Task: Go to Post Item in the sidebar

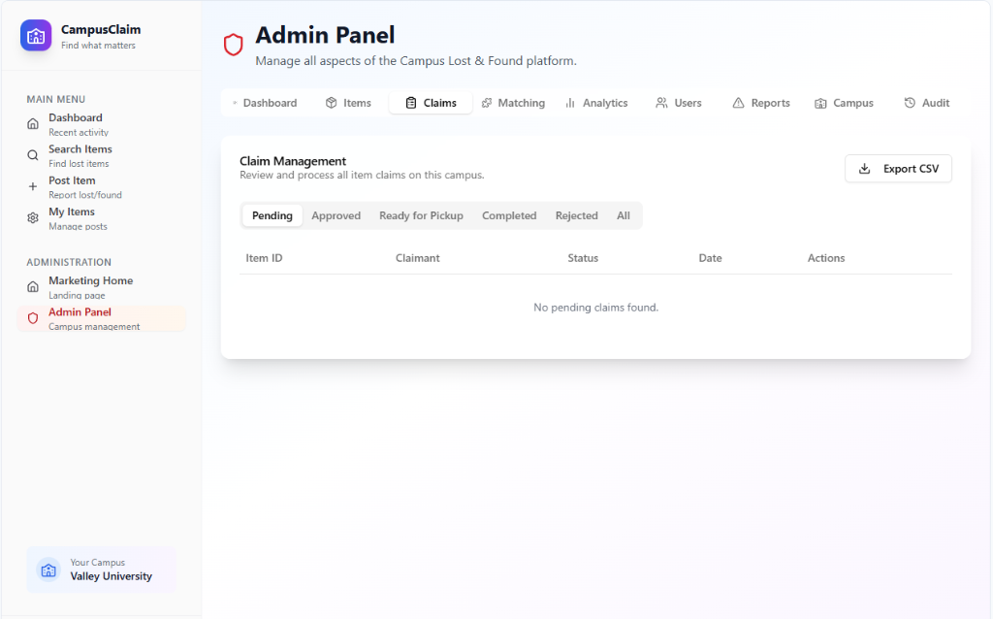Action: coord(101,187)
